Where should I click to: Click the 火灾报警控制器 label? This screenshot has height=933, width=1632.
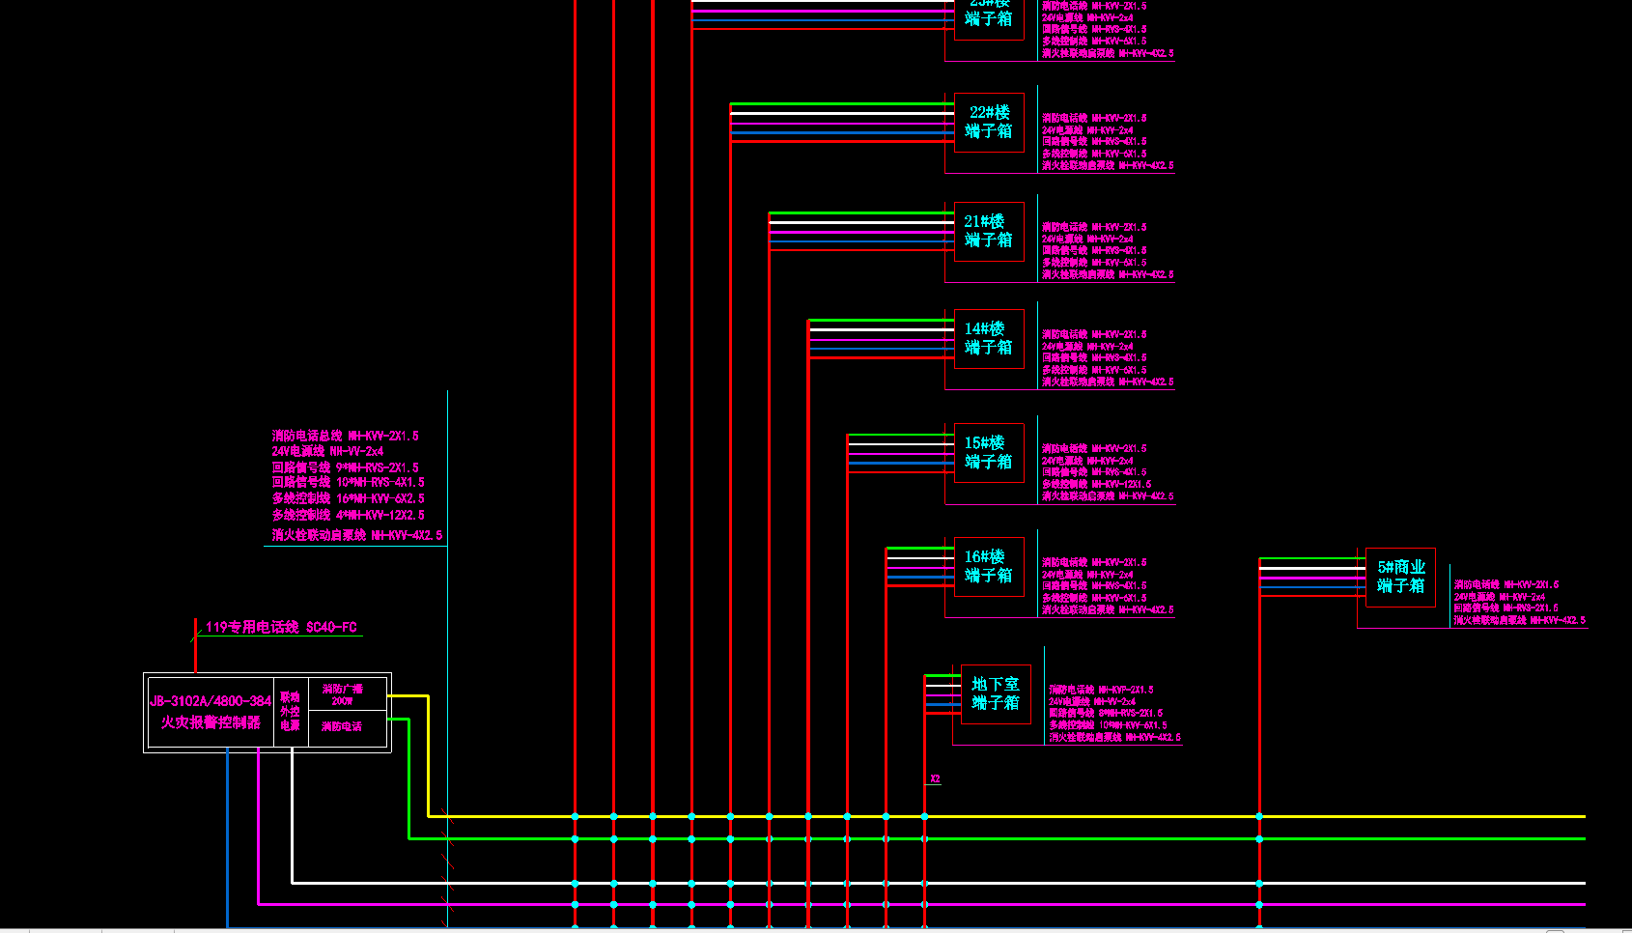(211, 722)
